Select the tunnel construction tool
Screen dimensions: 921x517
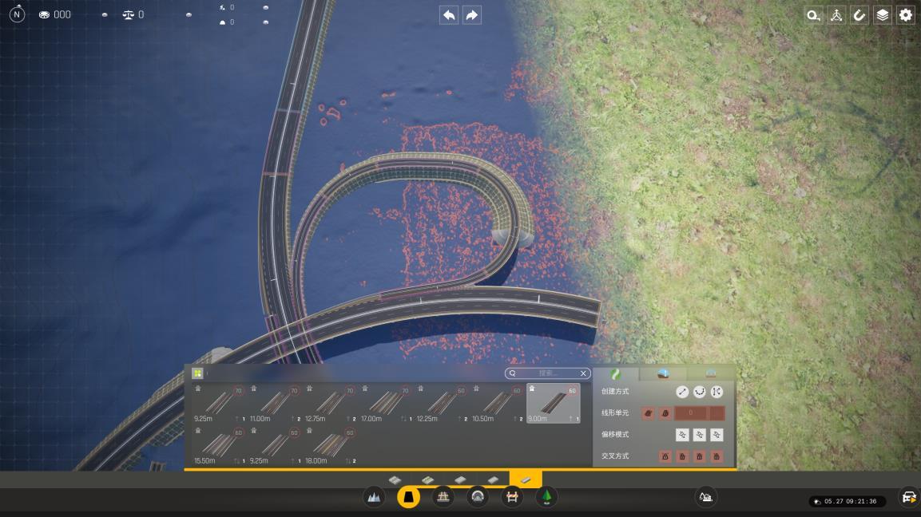point(478,498)
